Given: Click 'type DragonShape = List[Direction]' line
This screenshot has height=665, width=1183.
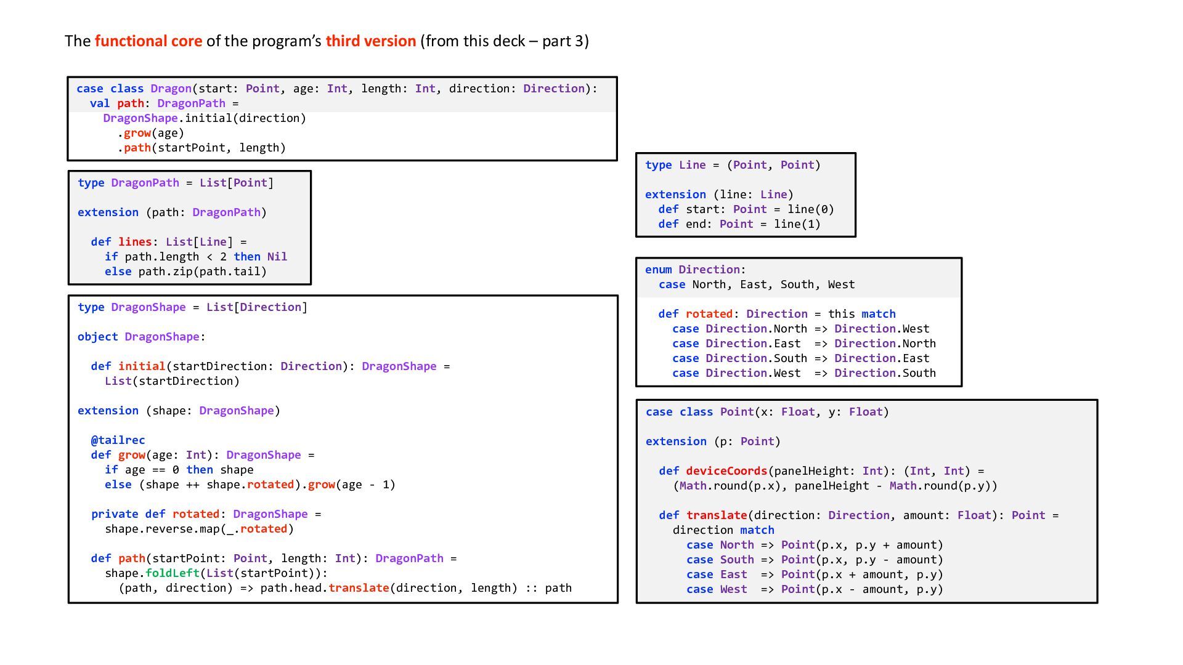Looking at the screenshot, I should click(x=192, y=307).
